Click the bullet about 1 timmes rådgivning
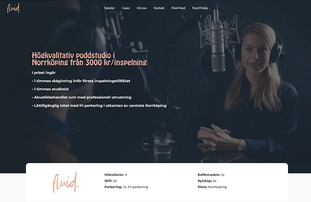The width and height of the screenshot is (311, 202). pyautogui.click(x=81, y=81)
